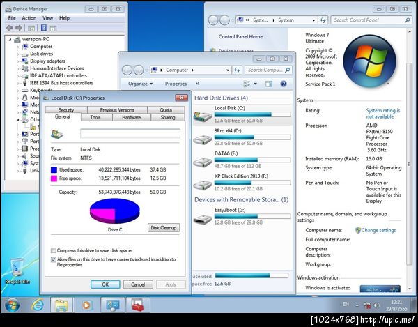Expand IEEE 1394 Bus host controllers node
Image resolution: width=418 pixels, height=327 pixels.
coord(17,83)
